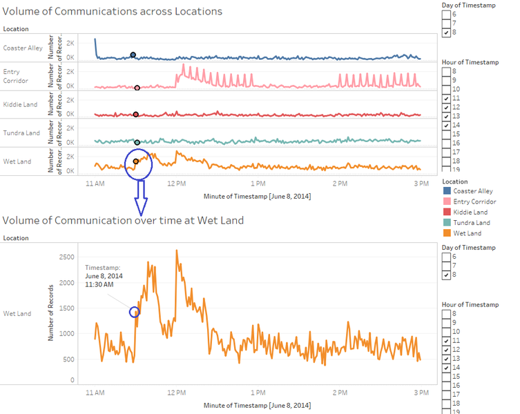
Task: Uncheck hour 12 in upper Hour of Timestamp filter
Action: pos(446,107)
